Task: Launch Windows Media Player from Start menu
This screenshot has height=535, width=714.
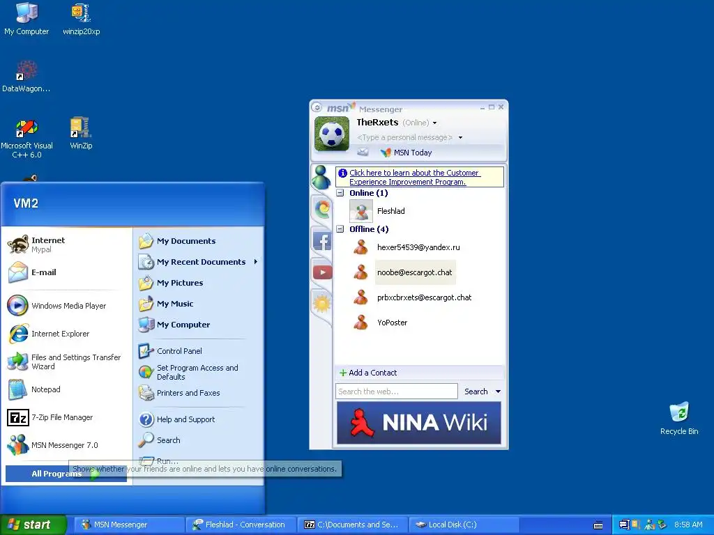Action: point(67,306)
